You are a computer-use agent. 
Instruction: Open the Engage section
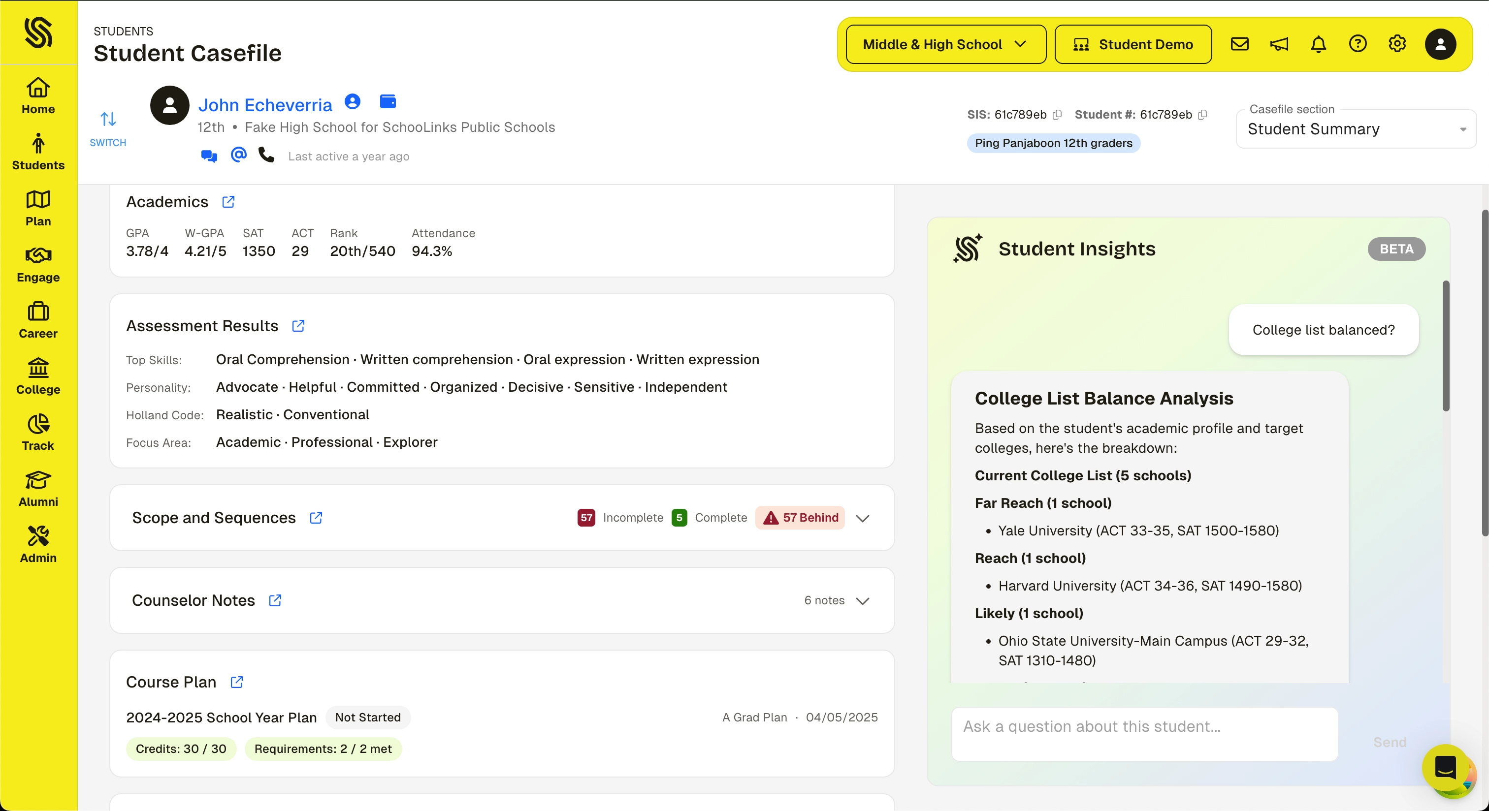37,264
